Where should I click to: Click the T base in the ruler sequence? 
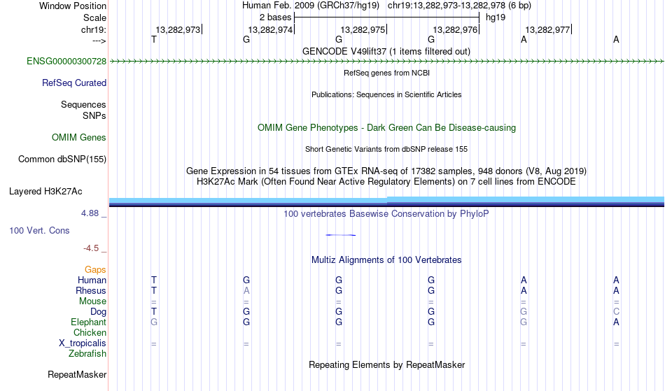point(154,40)
